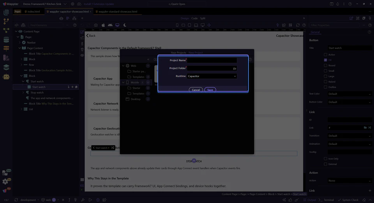The height and width of the screenshot is (203, 374).
Task: Open the General properties tab
Action: 315,32
